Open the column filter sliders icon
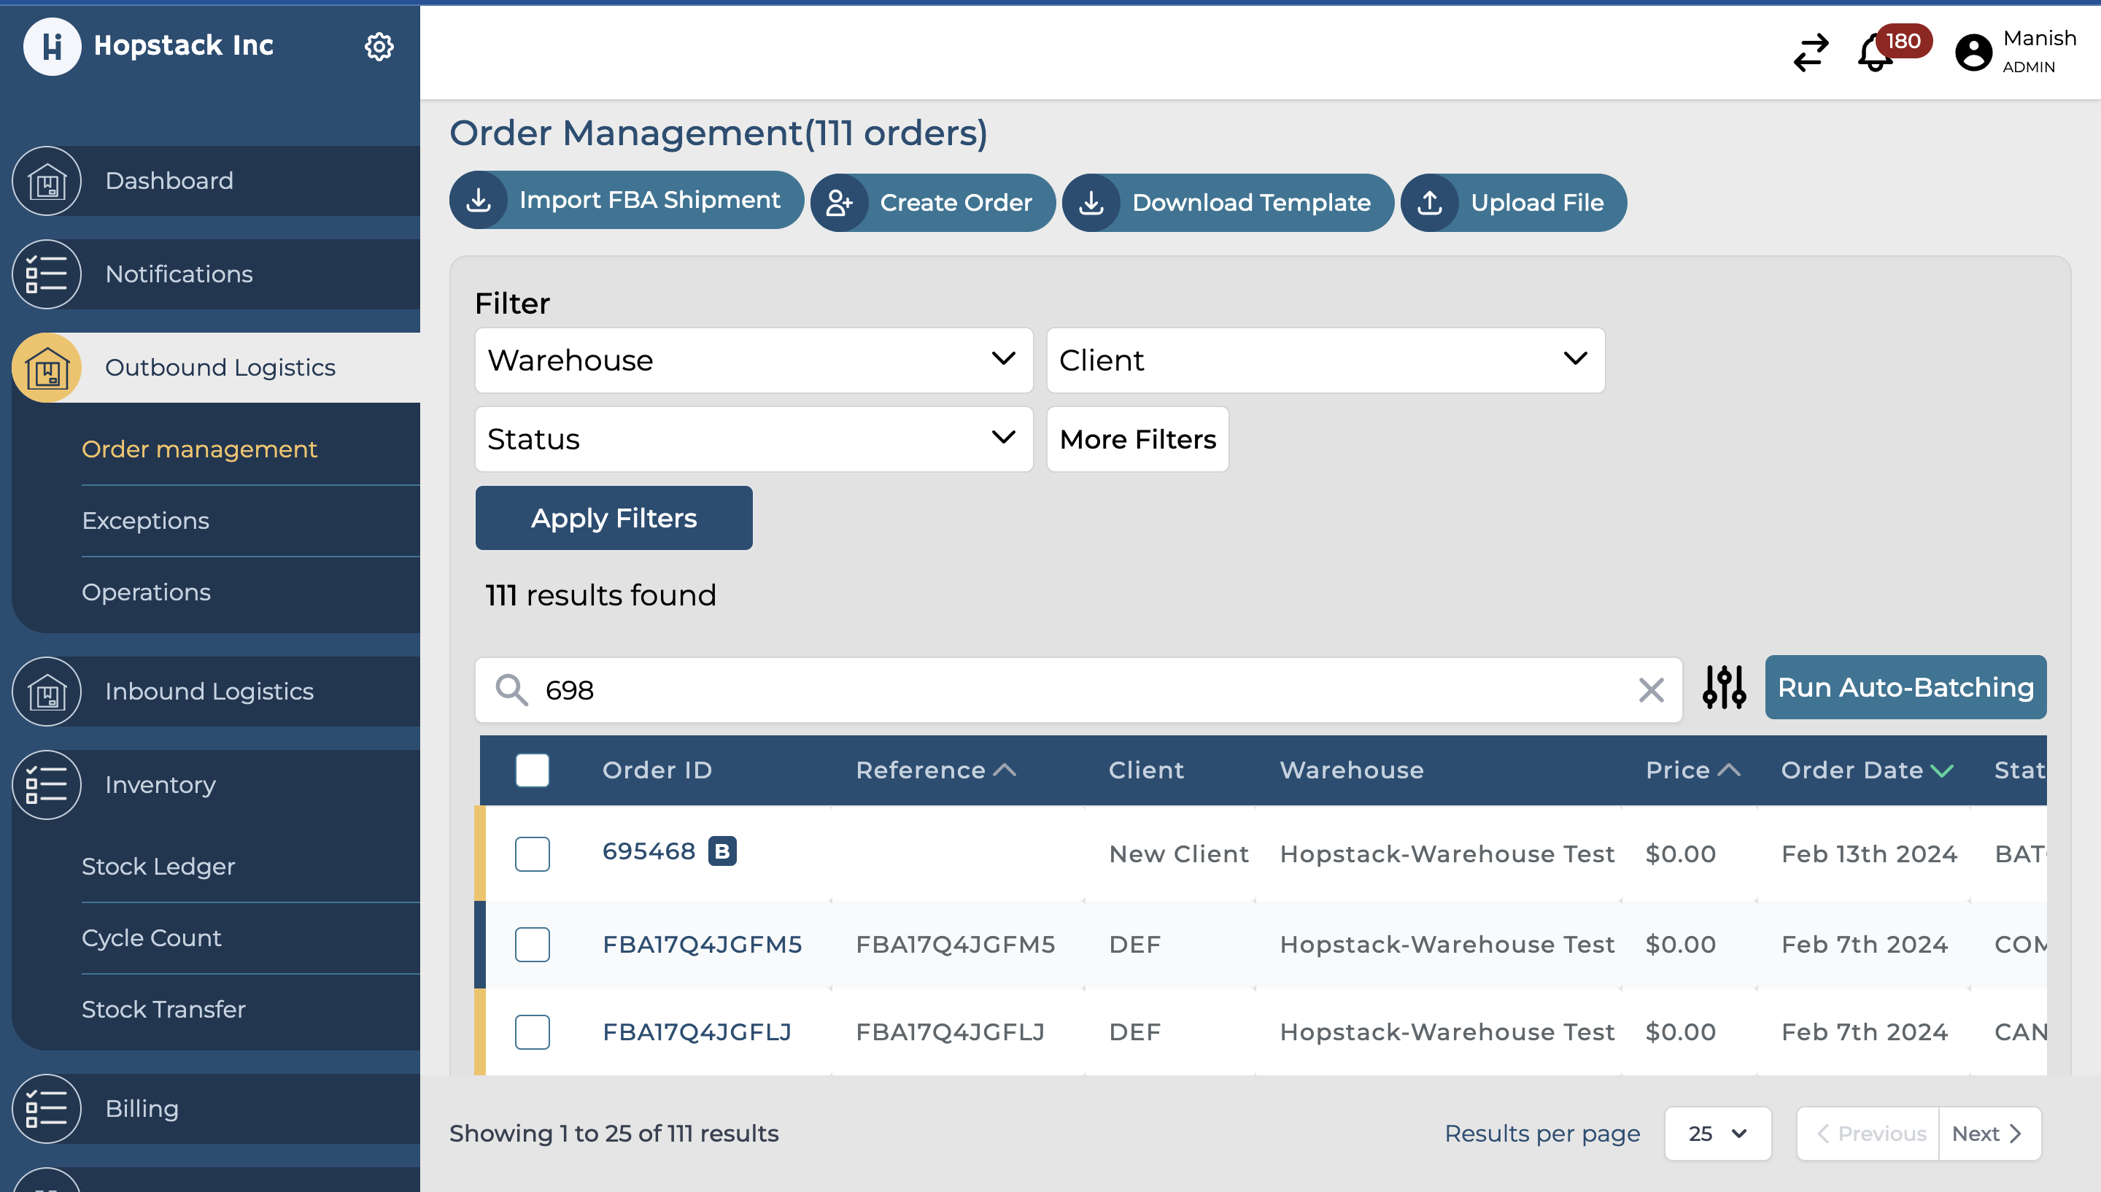 click(1724, 688)
